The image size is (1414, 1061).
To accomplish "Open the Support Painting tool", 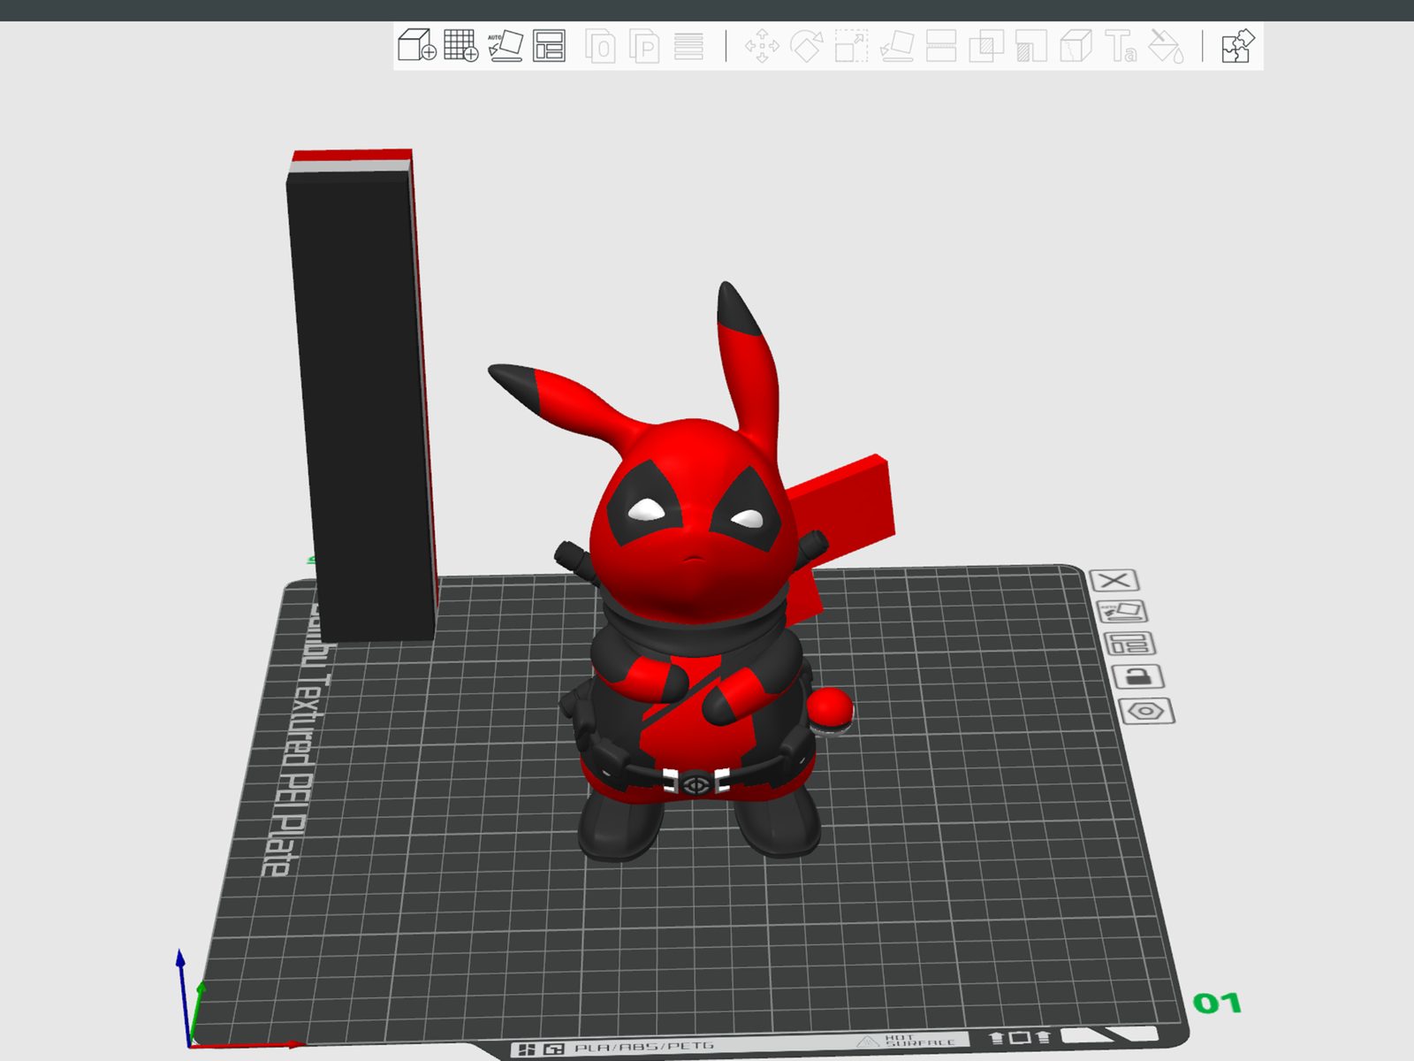I will (1031, 45).
